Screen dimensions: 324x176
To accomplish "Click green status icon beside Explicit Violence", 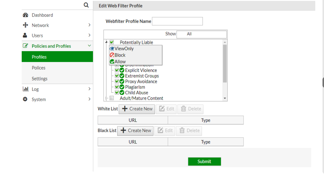I will pyautogui.click(x=122, y=70).
